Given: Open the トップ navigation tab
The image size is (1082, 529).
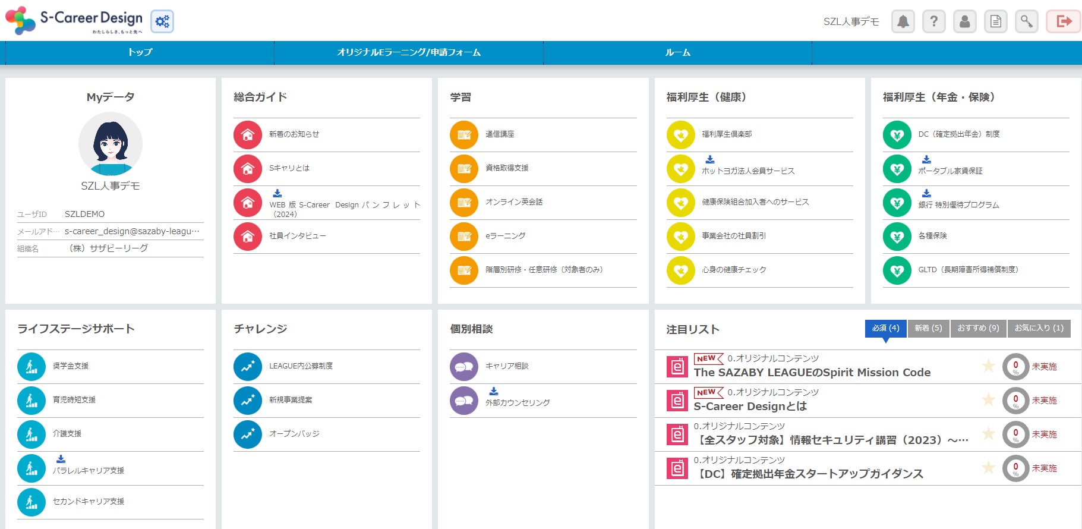Looking at the screenshot, I should (x=140, y=52).
